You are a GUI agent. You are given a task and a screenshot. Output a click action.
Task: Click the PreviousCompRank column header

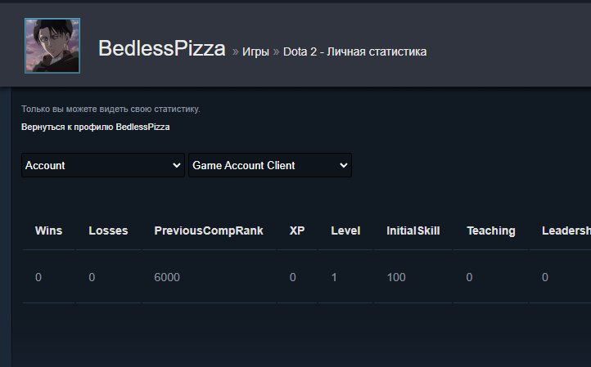(209, 230)
